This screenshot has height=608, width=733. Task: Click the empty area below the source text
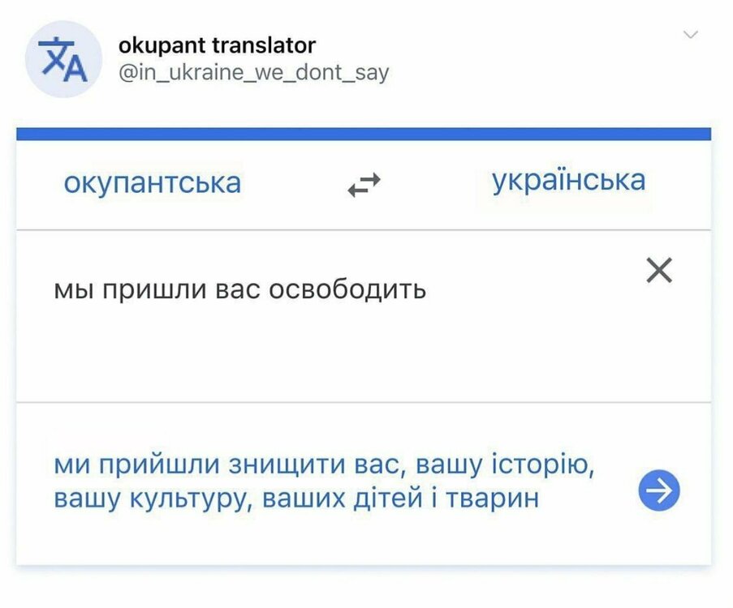[325, 357]
